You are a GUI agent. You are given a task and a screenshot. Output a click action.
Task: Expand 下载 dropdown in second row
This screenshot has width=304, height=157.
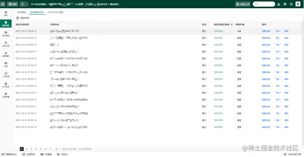pos(277,38)
